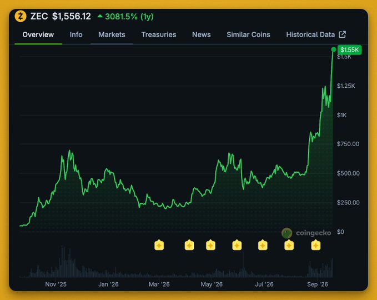Image resolution: width=377 pixels, height=300 pixels.
Task: Open the news marker icon between Mar and May '26
Action: click(189, 245)
